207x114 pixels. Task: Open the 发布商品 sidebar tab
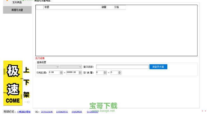(x=17, y=3)
